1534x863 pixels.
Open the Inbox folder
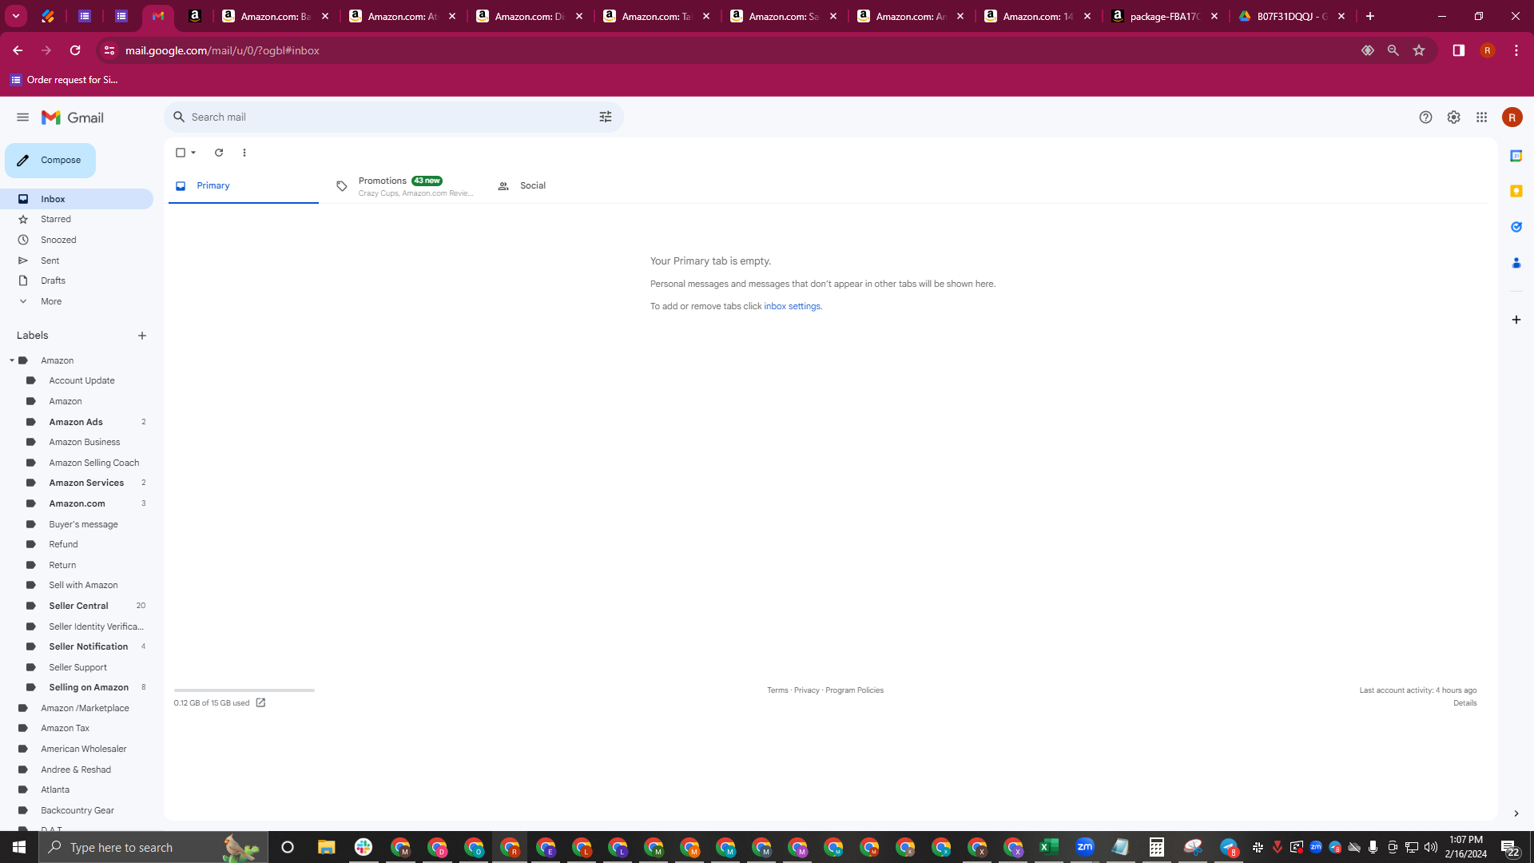[x=77, y=199]
